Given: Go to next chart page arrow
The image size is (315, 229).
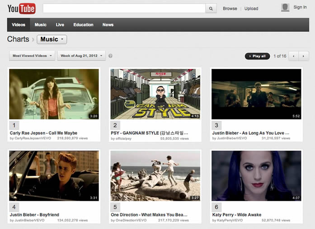Looking at the screenshot, I should tap(303, 56).
